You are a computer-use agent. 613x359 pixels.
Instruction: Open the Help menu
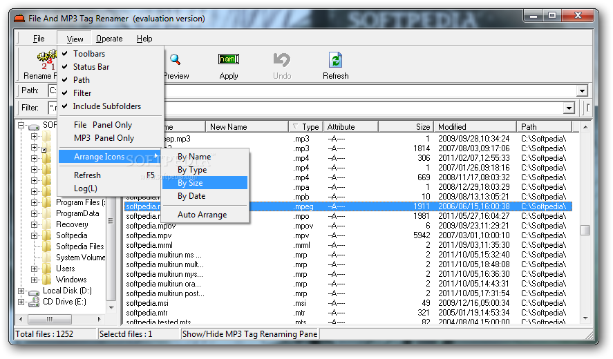[144, 39]
